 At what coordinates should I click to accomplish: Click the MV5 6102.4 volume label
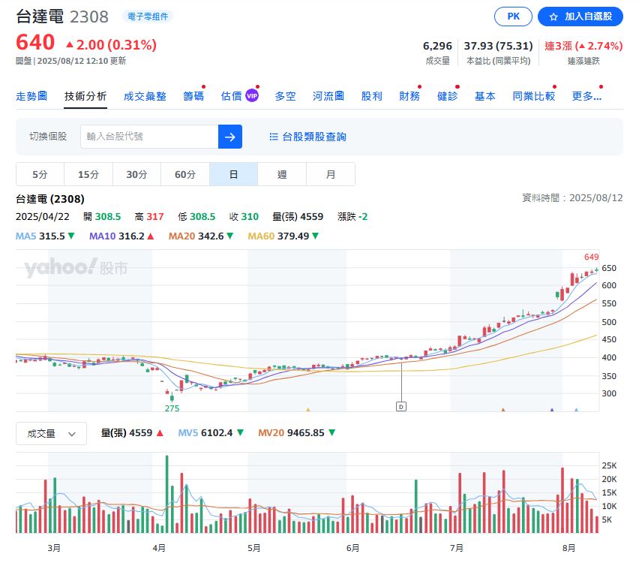click(211, 433)
